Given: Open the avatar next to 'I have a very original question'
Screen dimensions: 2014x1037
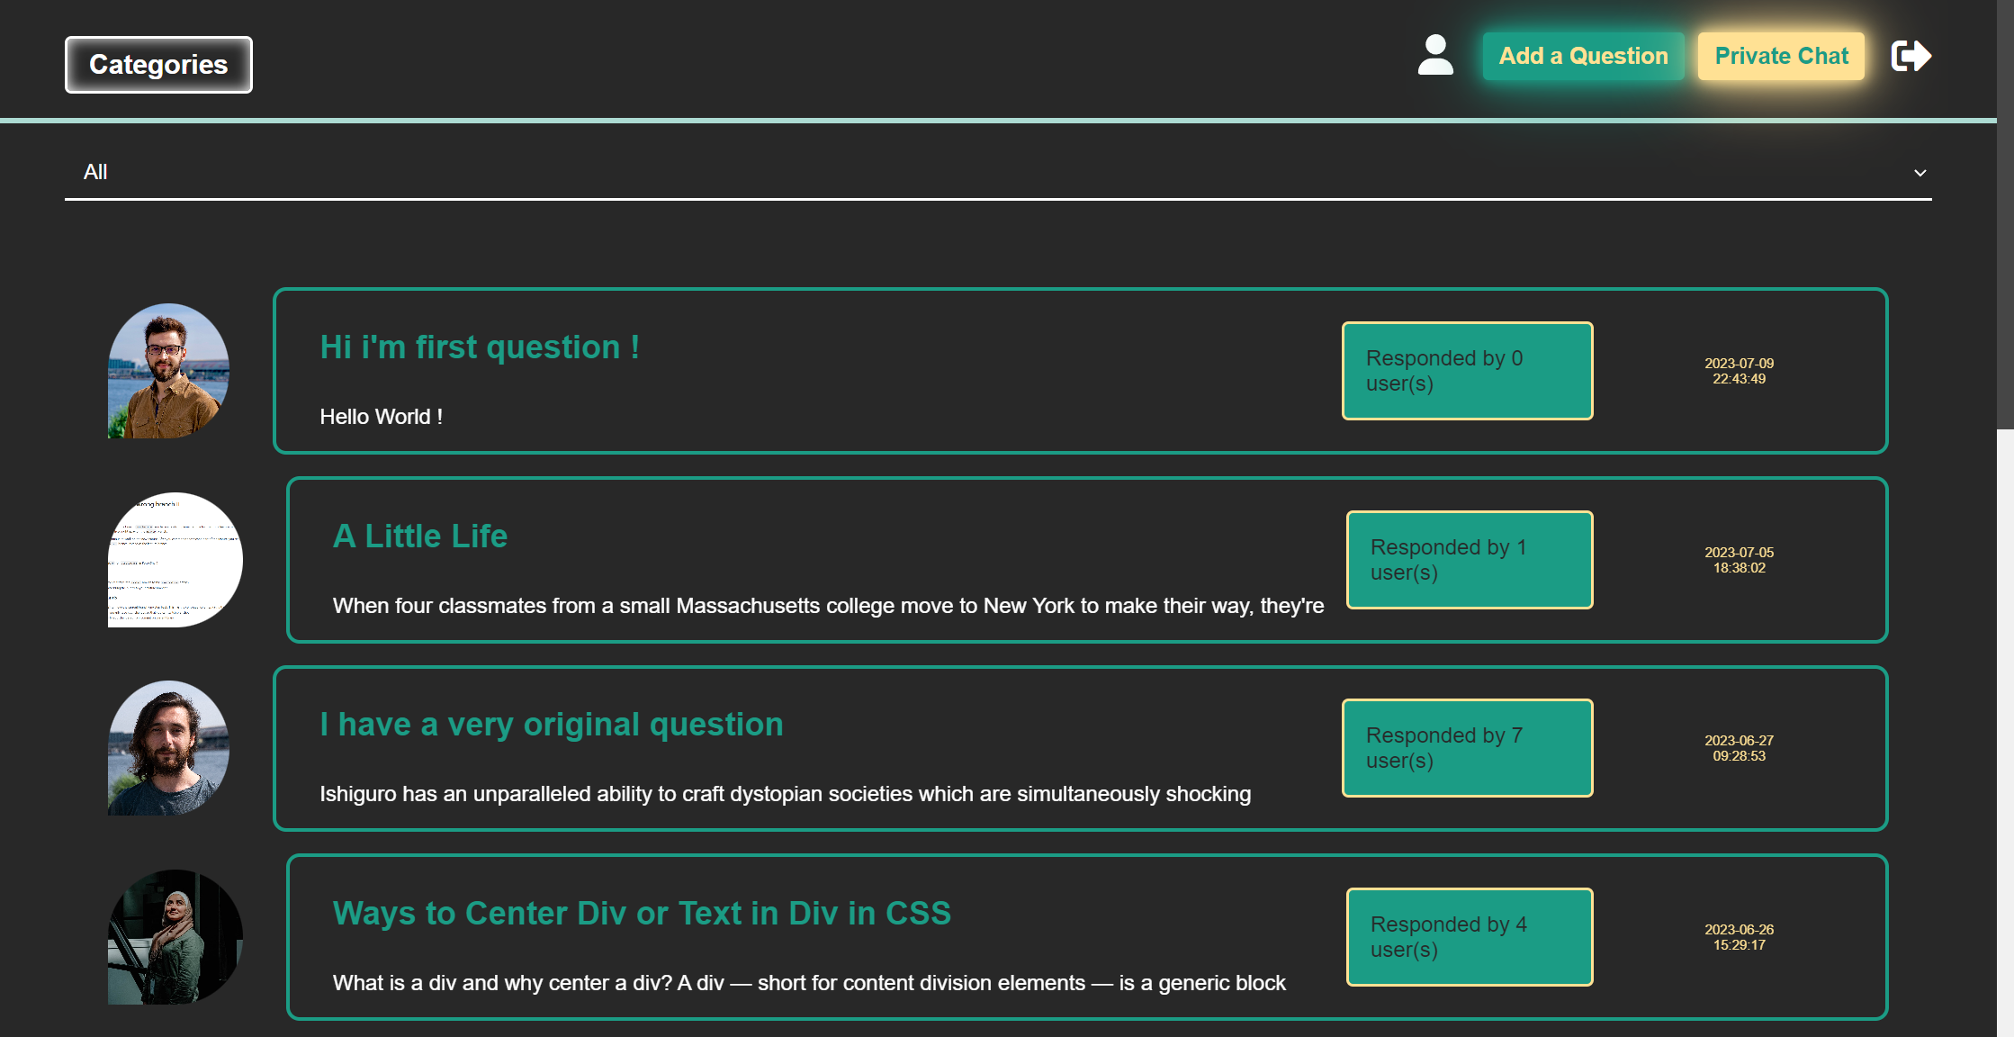Looking at the screenshot, I should (x=169, y=749).
